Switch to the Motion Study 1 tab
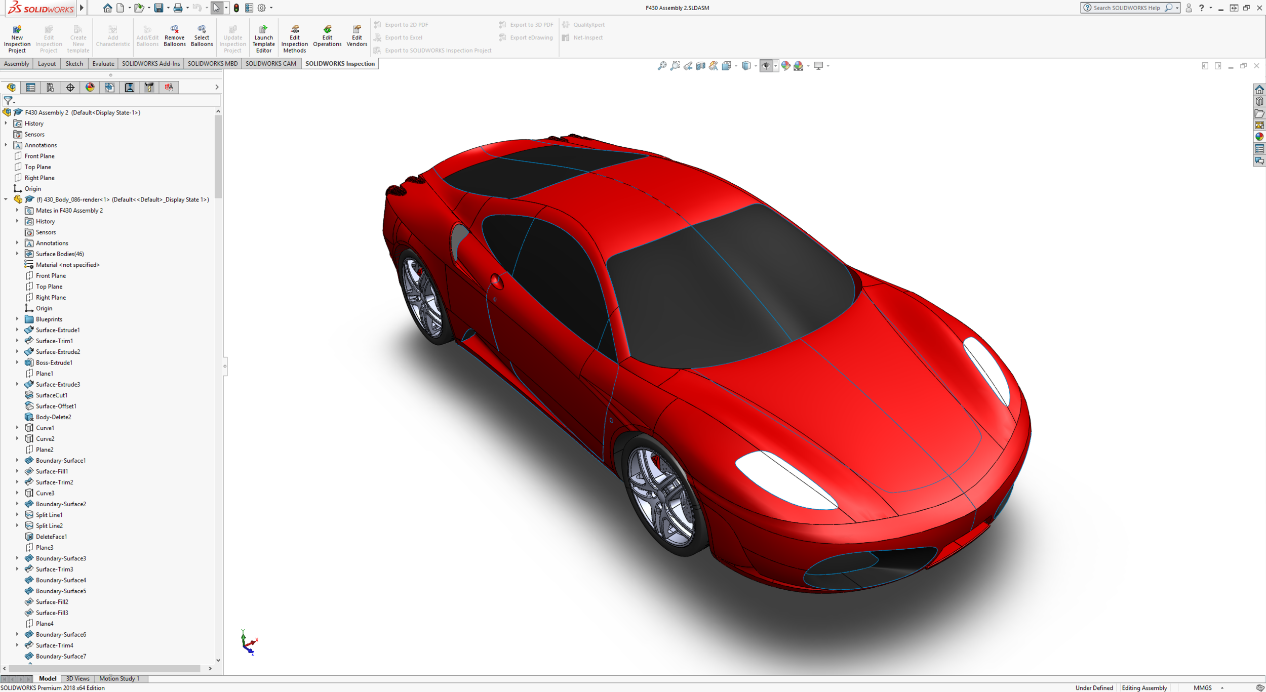This screenshot has width=1266, height=692. tap(119, 678)
